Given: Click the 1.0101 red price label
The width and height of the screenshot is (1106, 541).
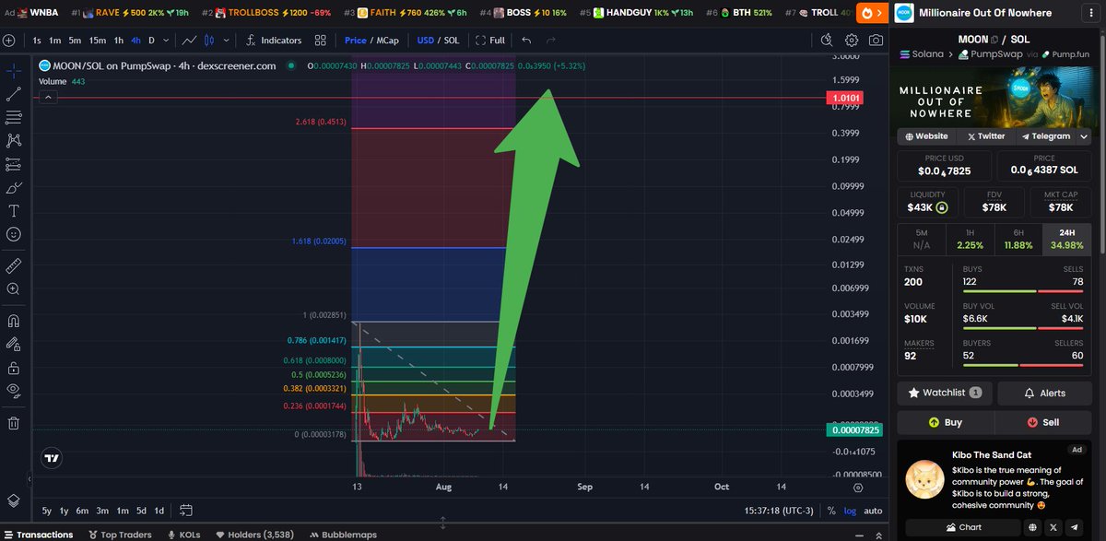Looking at the screenshot, I should [845, 98].
